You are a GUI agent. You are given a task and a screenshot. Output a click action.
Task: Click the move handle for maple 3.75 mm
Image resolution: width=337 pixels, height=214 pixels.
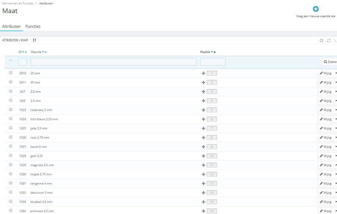(203, 175)
